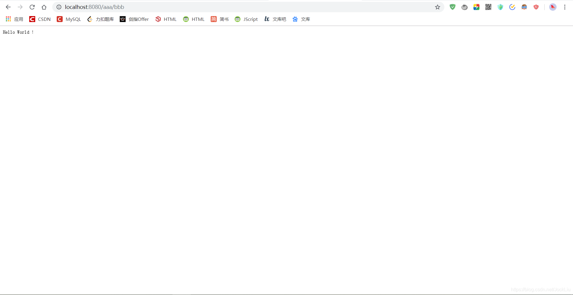This screenshot has width=573, height=295.
Task: Open the 简书 bookmark
Action: pyautogui.click(x=220, y=19)
